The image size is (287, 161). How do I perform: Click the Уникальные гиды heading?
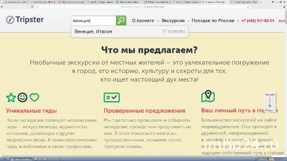coord(32,111)
